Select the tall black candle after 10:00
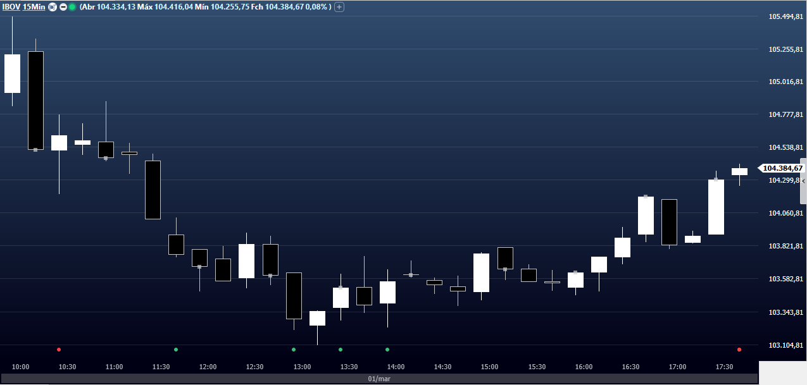 [35, 100]
